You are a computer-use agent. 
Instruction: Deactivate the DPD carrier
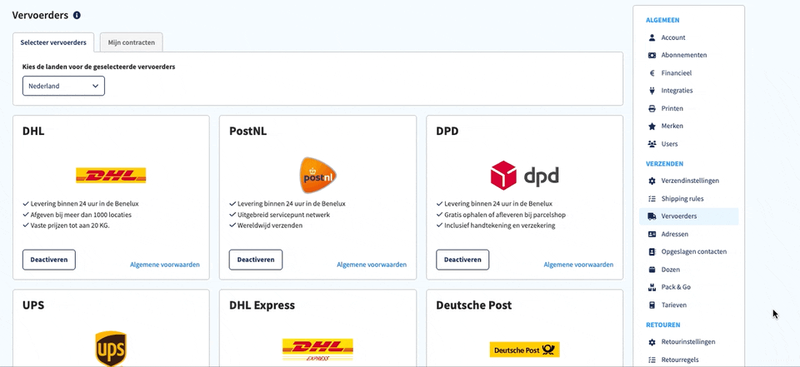point(462,260)
